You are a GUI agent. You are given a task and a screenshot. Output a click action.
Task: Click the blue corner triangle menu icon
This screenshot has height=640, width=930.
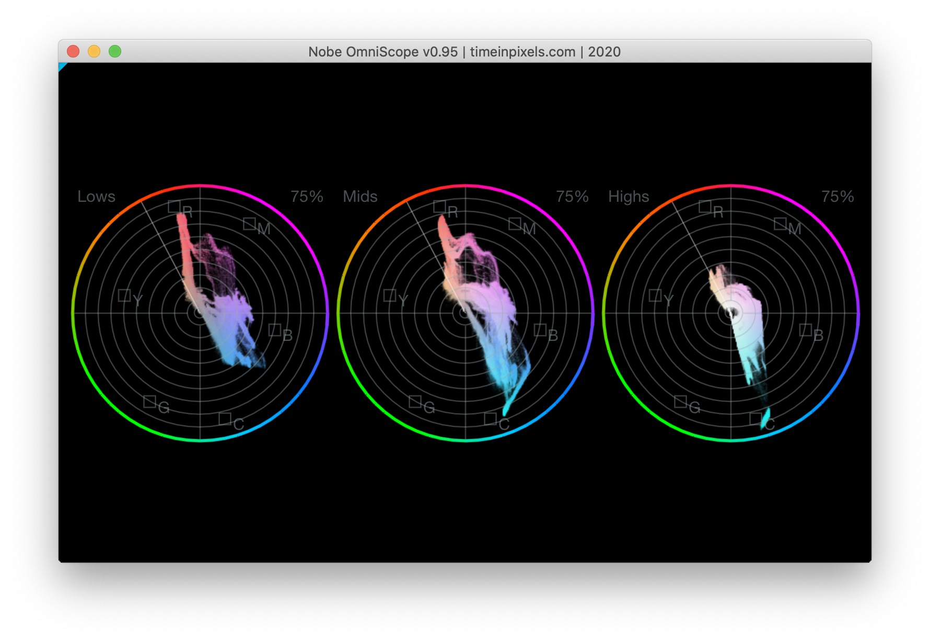tap(62, 66)
